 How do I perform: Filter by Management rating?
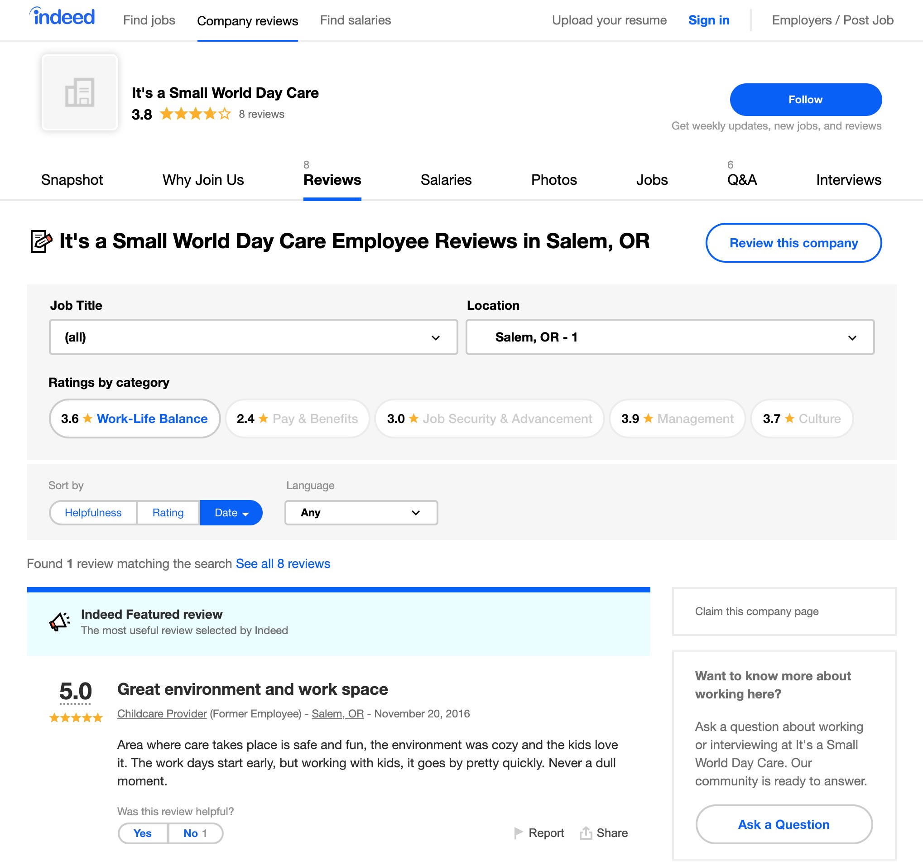pos(678,419)
